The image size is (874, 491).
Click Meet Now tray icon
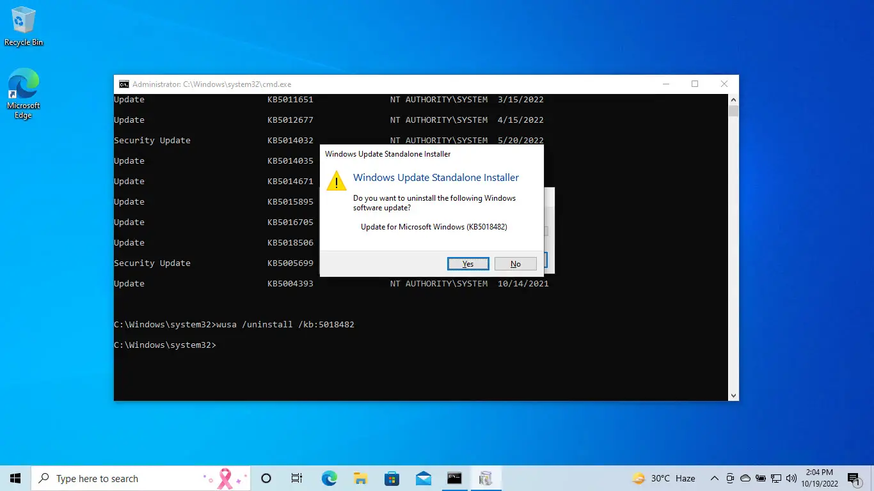730,478
